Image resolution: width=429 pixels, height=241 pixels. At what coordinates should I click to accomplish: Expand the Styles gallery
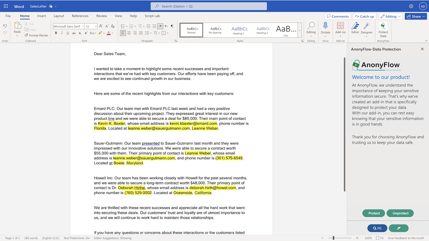point(299,30)
